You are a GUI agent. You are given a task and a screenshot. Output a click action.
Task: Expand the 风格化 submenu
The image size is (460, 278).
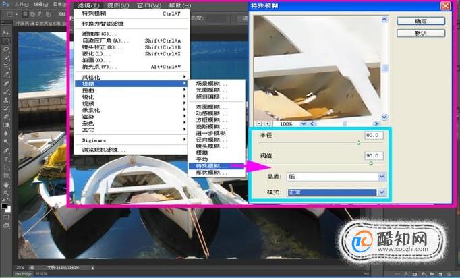(x=132, y=77)
